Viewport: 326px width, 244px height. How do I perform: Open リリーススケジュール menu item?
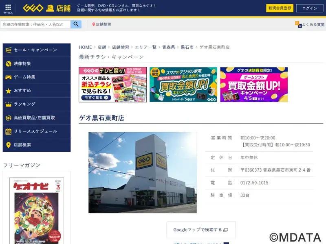[x=37, y=131]
